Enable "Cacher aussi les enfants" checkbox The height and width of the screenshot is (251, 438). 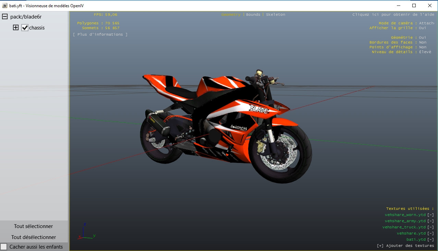pyautogui.click(x=4, y=247)
